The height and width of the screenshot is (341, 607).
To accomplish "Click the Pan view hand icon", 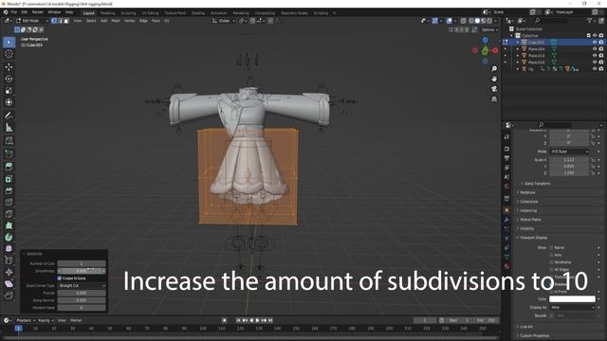I will [494, 79].
